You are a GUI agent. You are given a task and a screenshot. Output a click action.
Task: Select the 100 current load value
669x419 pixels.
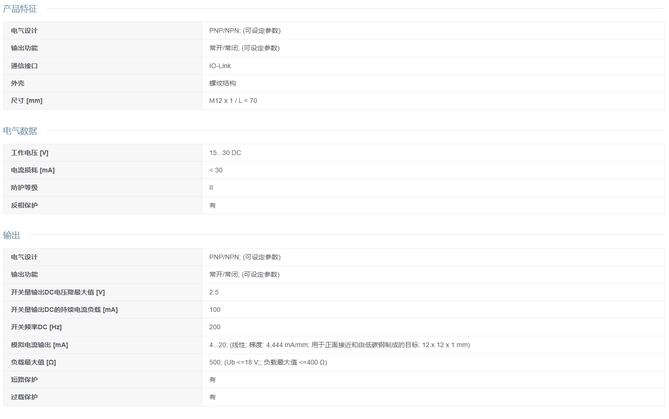[215, 310]
